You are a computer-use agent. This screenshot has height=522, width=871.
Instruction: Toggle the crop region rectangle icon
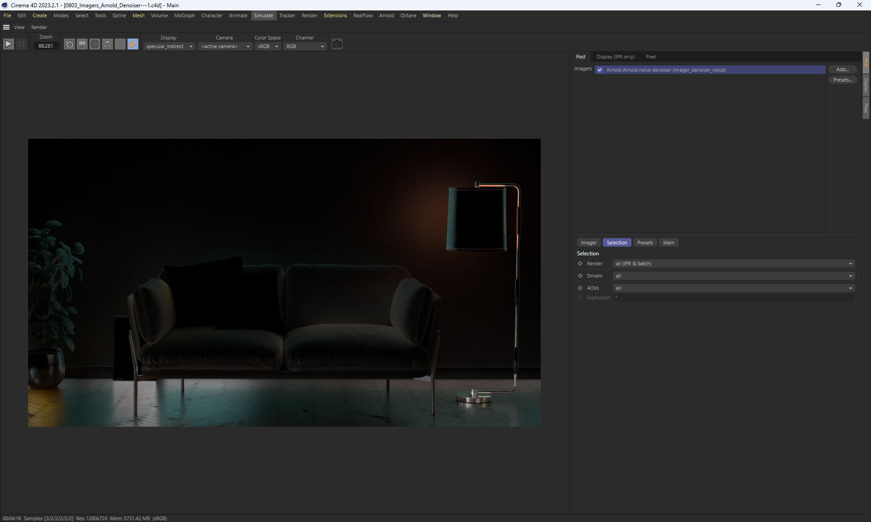[x=120, y=44]
